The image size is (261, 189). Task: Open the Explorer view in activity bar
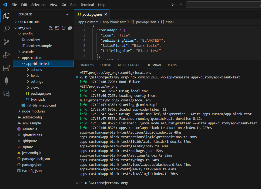click(x=6, y=16)
